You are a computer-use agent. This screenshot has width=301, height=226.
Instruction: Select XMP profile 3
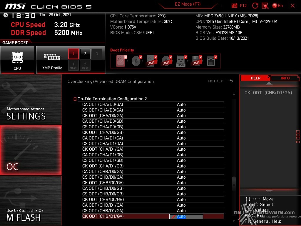(x=97, y=54)
